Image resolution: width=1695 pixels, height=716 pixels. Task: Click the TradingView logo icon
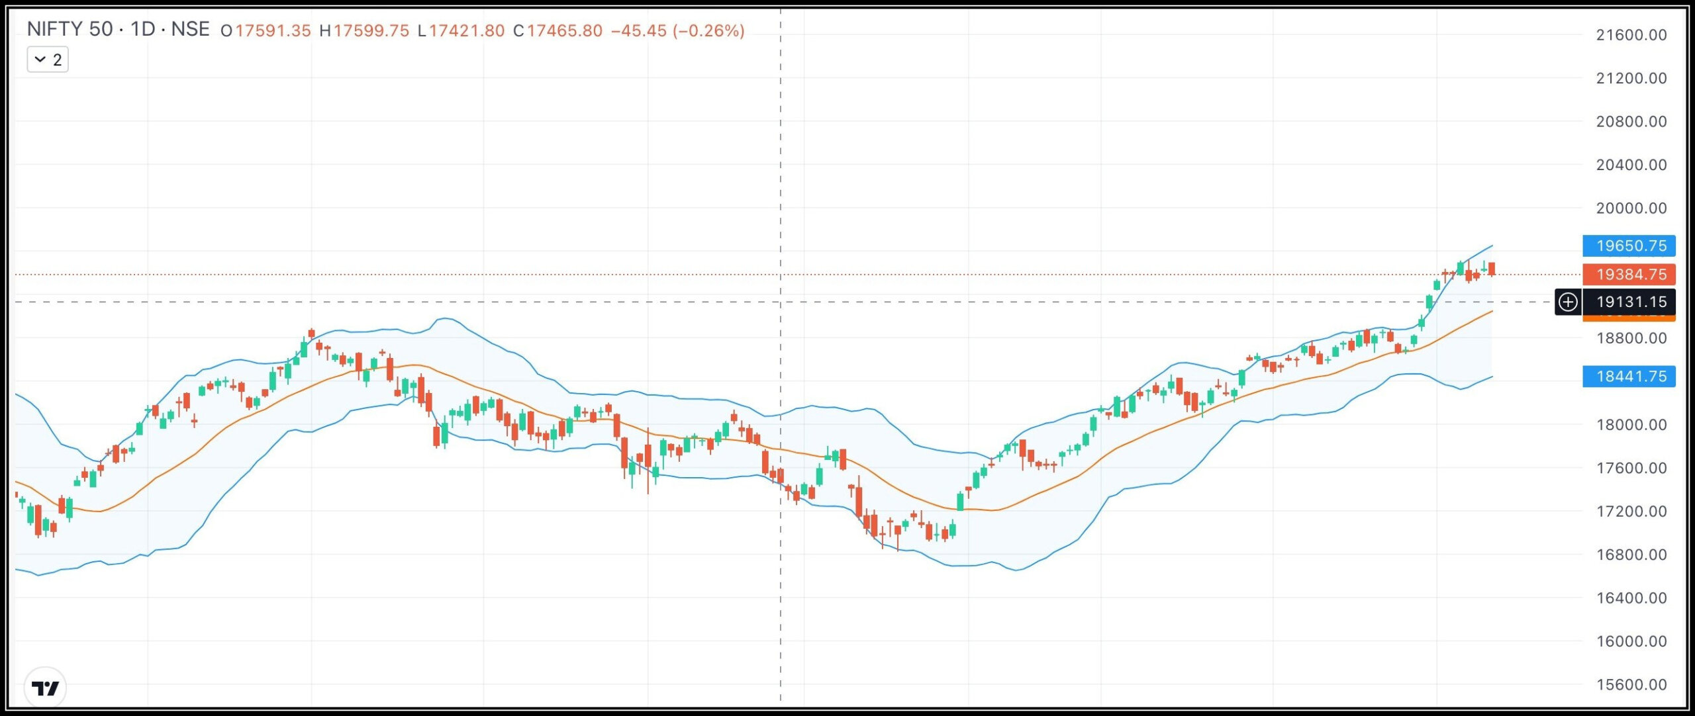click(x=46, y=689)
